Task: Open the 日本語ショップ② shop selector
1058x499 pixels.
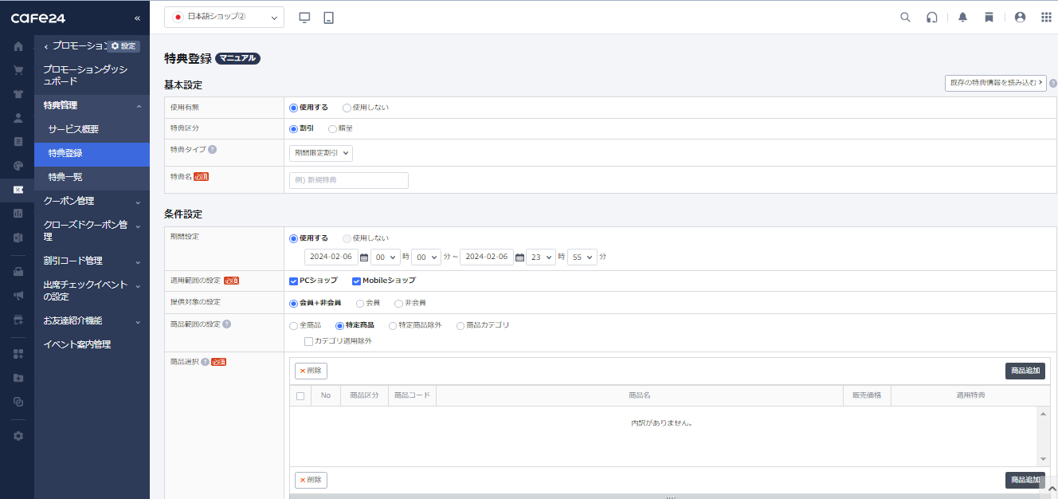Action: (x=224, y=17)
